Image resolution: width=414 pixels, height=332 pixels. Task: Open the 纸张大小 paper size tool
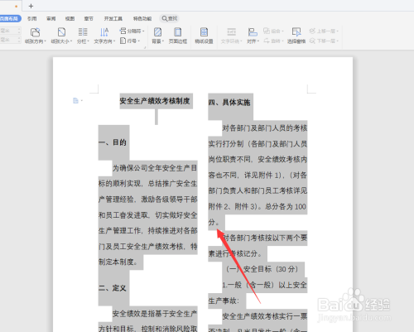tap(61, 36)
